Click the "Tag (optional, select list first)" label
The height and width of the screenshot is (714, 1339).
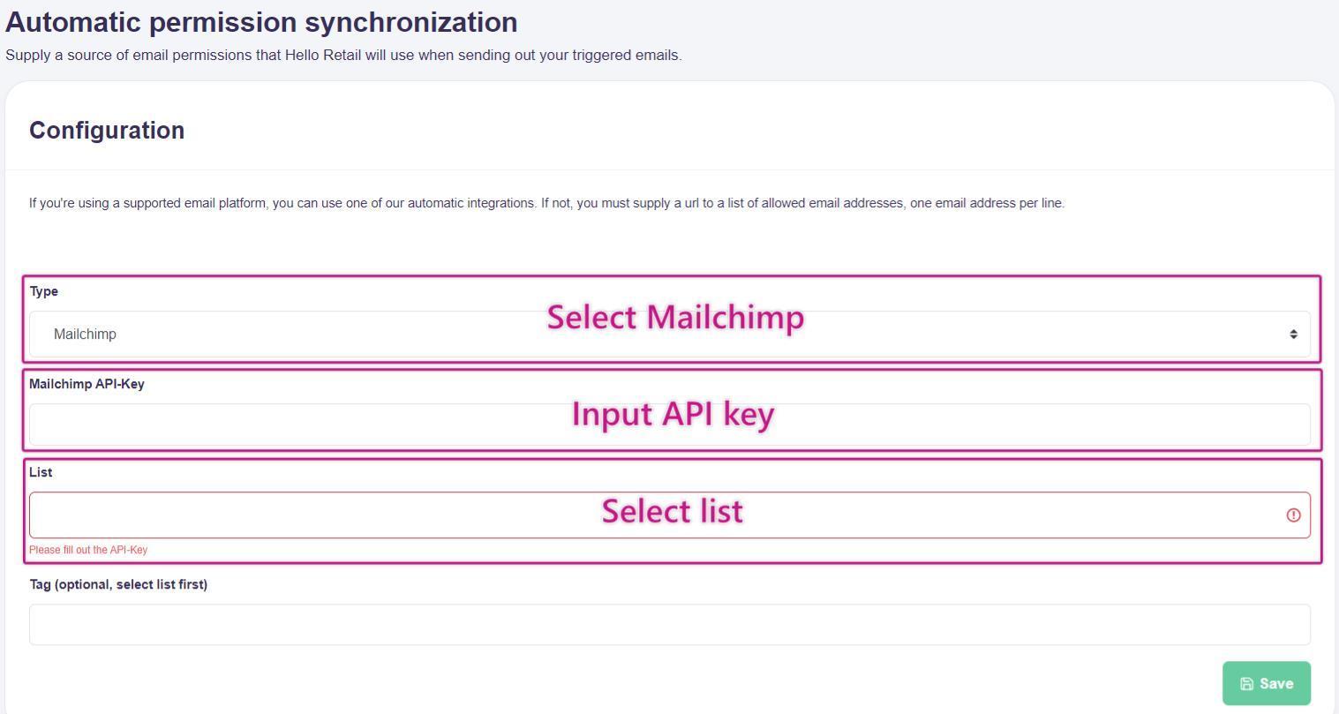point(118,584)
